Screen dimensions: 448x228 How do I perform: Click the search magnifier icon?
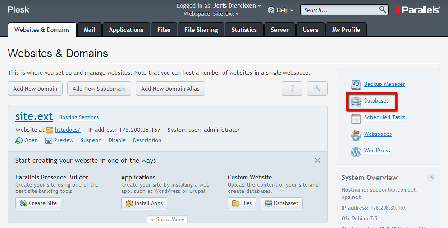pos(383,9)
